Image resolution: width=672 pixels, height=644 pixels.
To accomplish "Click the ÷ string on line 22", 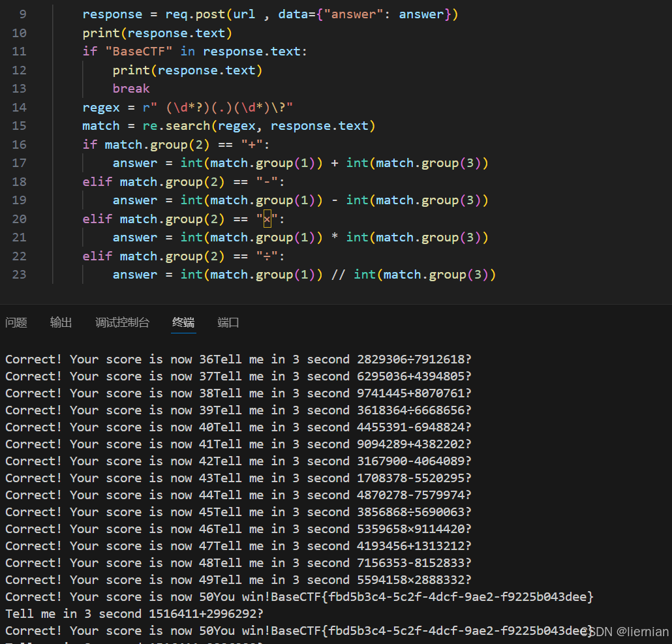I will click(266, 256).
